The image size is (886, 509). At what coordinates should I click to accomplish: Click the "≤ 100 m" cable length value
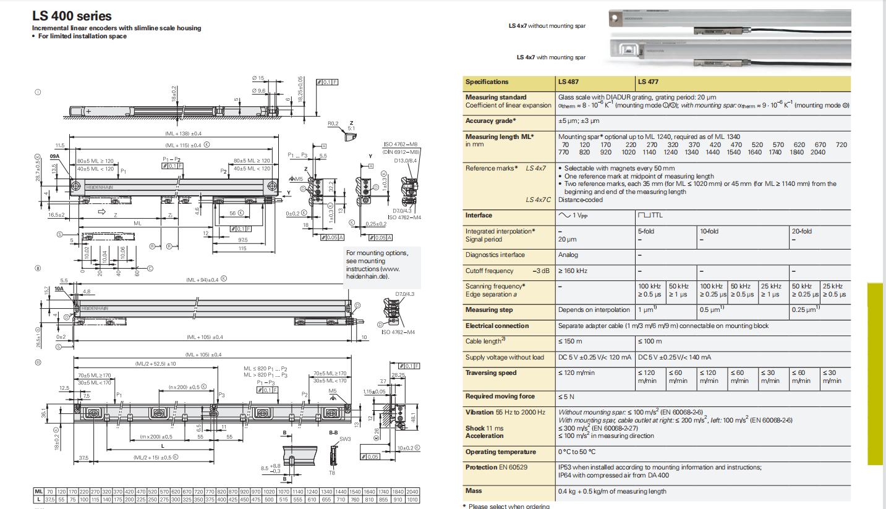point(650,342)
